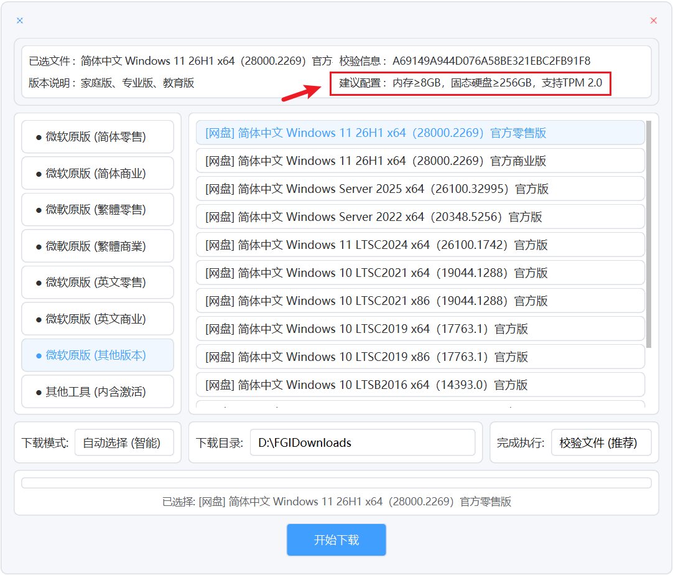This screenshot has width=673, height=575.
Task: Select 微軟原版 (繁體零售) category
Action: click(98, 210)
